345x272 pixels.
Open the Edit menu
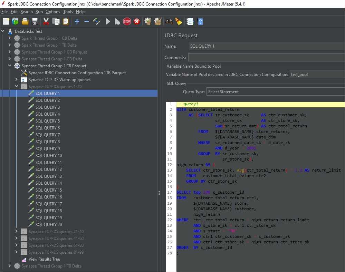[x=14, y=12]
